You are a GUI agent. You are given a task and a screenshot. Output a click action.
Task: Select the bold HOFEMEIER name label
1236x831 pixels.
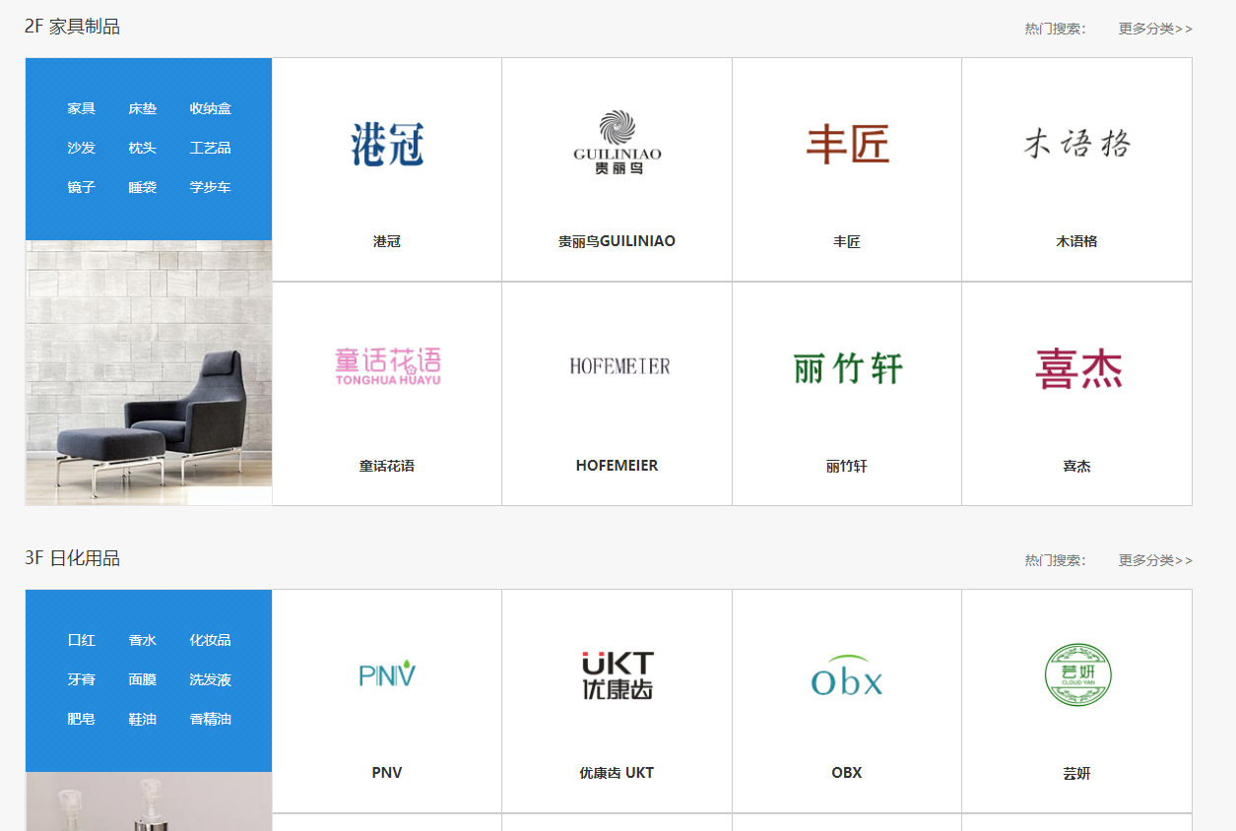pyautogui.click(x=617, y=466)
